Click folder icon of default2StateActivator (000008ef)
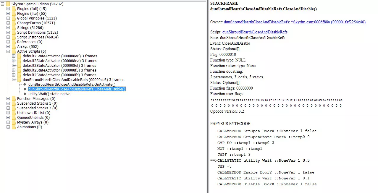 tap(19, 66)
